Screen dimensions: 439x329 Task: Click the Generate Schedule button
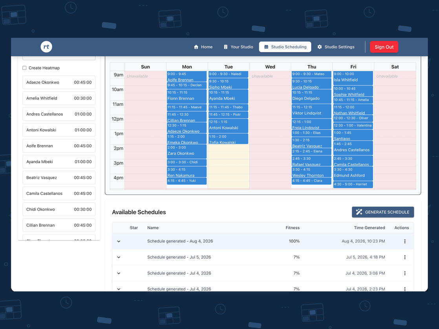pyautogui.click(x=383, y=212)
